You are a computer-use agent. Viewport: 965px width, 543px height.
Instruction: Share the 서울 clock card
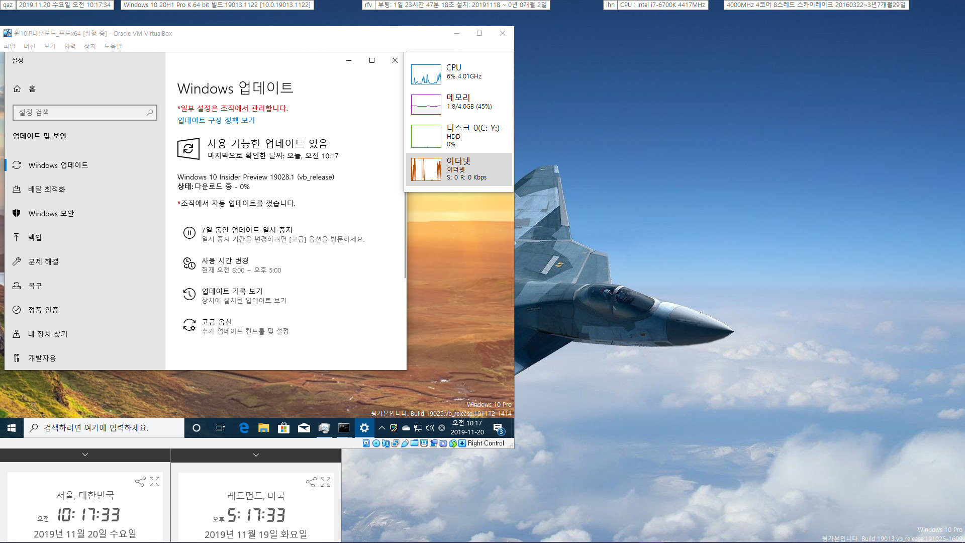click(140, 482)
